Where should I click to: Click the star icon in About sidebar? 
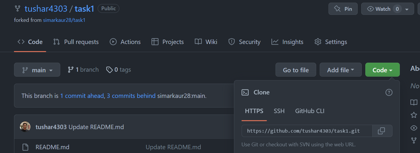point(414,115)
